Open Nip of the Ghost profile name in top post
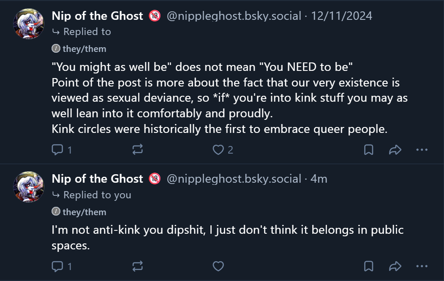Image resolution: width=444 pixels, height=281 pixels. pyautogui.click(x=98, y=16)
